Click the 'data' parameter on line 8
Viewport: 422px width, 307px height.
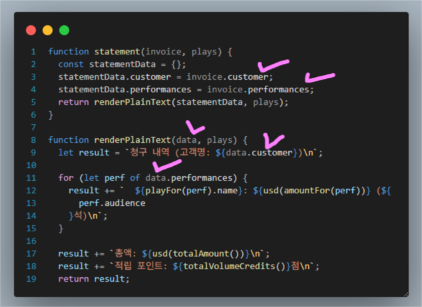186,140
